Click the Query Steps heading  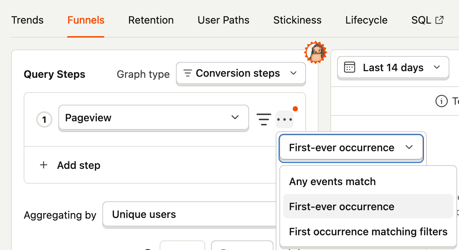(54, 74)
